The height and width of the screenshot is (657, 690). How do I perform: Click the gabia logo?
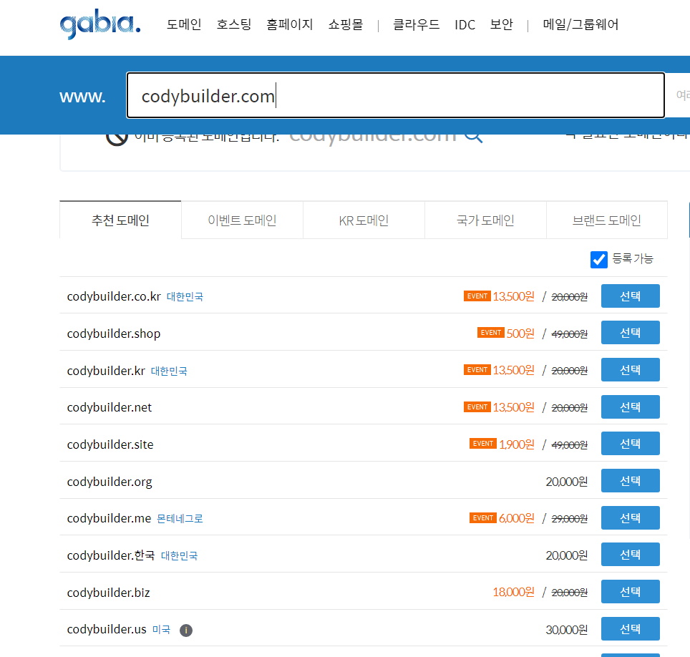100,24
